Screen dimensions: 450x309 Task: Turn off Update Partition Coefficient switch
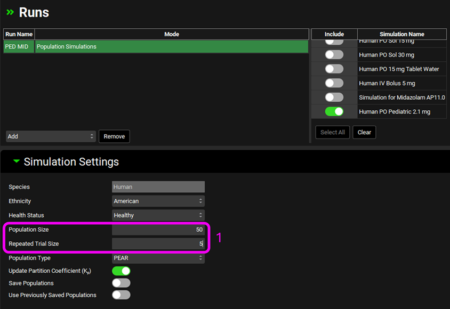(121, 271)
